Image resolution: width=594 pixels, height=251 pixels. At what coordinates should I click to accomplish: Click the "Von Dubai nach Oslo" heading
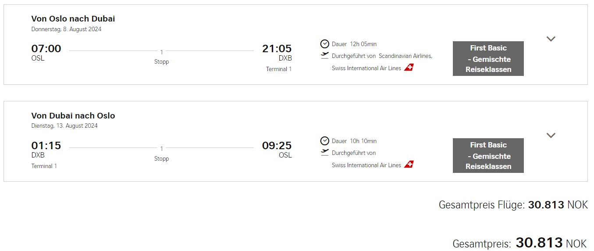73,116
